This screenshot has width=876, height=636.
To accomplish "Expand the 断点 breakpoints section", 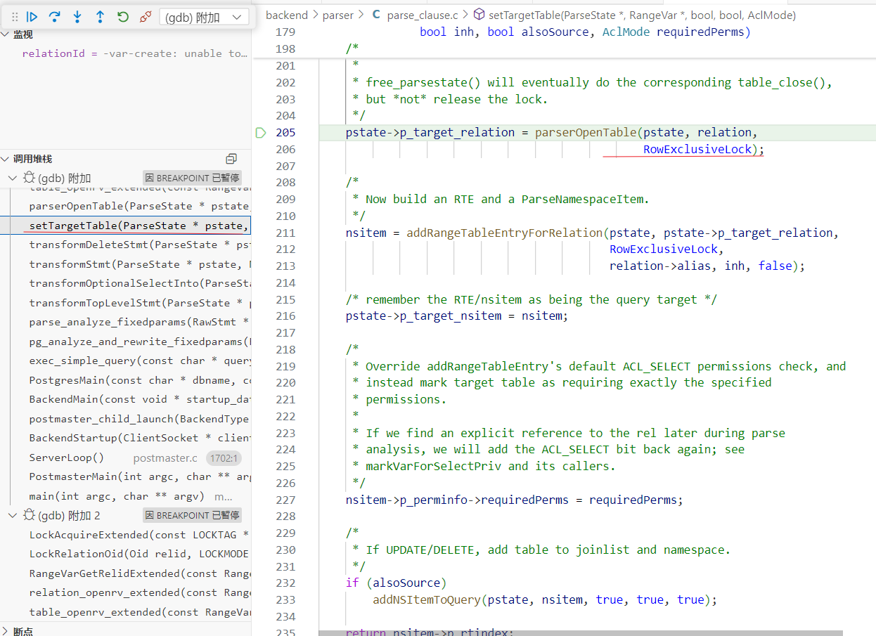I will coord(6,631).
